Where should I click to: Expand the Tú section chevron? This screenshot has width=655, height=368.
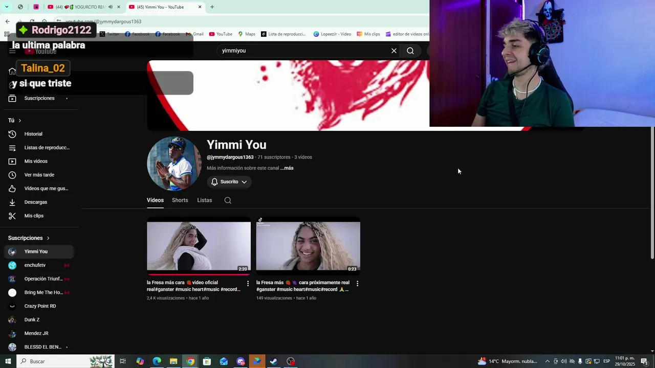[20, 121]
